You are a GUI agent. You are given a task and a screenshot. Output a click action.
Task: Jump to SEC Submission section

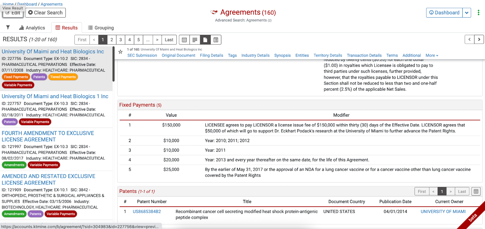pyautogui.click(x=142, y=56)
